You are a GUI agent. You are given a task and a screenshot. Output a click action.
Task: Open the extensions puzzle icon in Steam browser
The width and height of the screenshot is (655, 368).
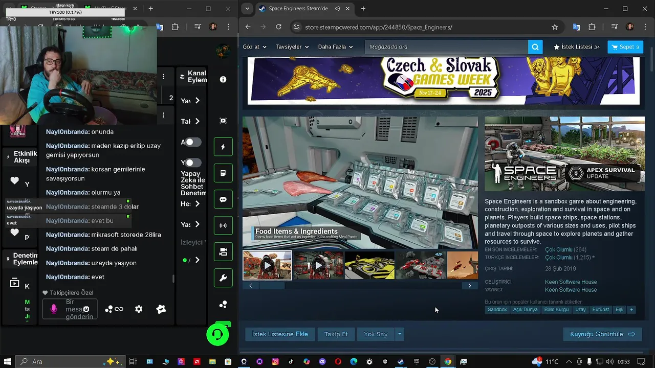point(592,27)
